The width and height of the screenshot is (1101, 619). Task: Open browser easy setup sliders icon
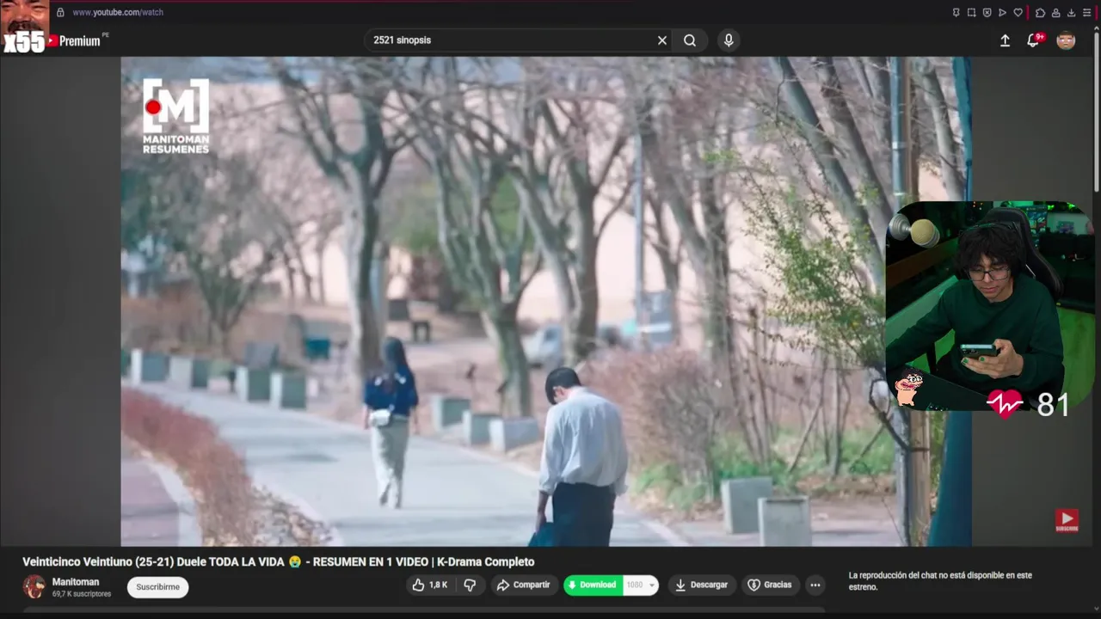coord(1087,13)
